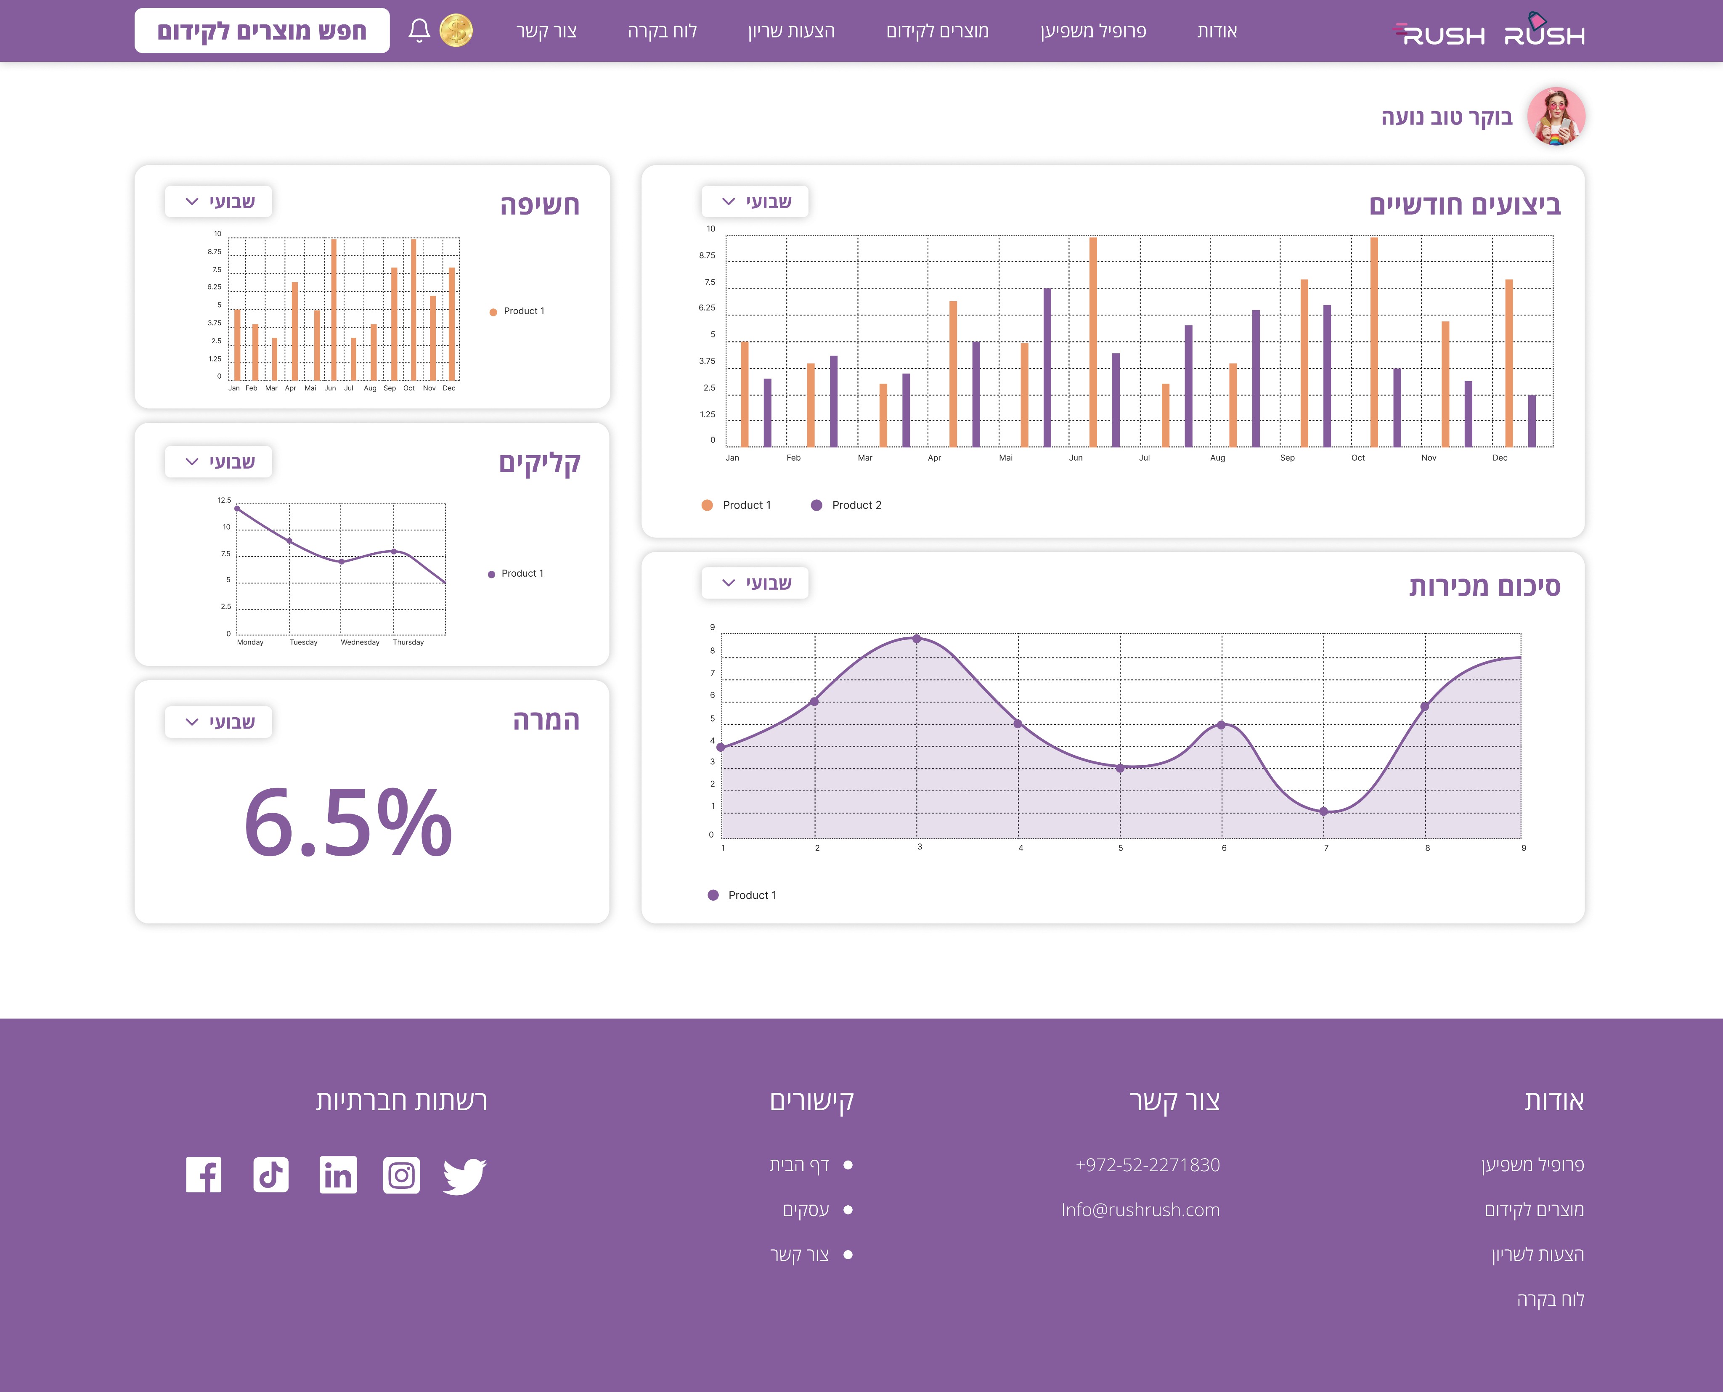Open מוצרים לקידום in top navigation
This screenshot has width=1723, height=1392.
point(937,31)
